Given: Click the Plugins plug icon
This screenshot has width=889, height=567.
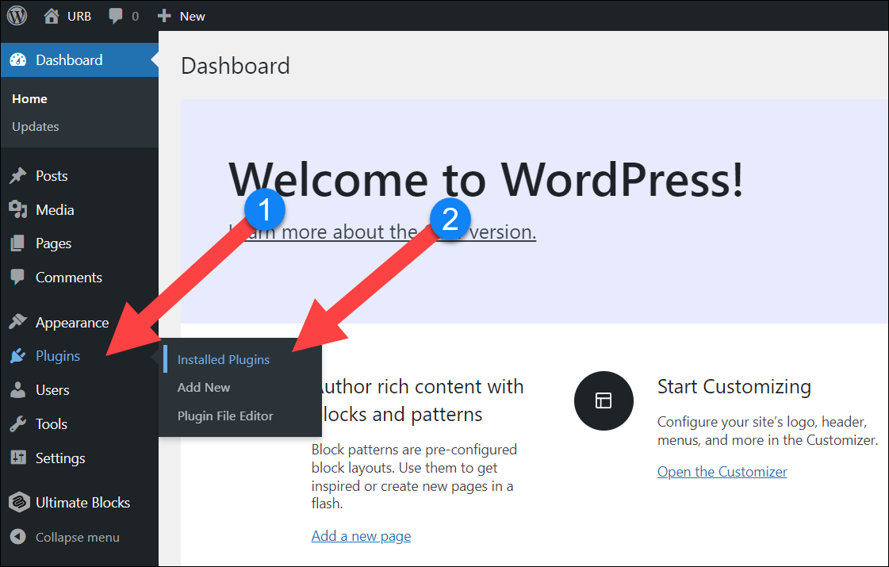Looking at the screenshot, I should tap(18, 355).
